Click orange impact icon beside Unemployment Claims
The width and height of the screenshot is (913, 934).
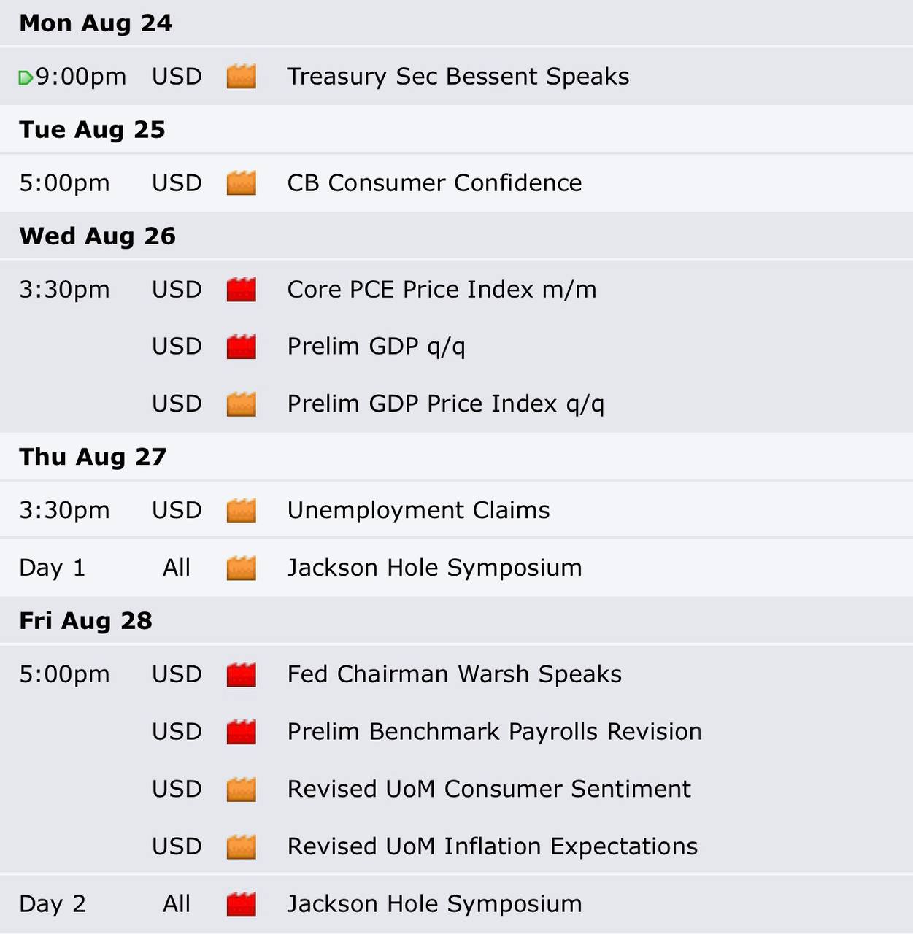click(242, 511)
